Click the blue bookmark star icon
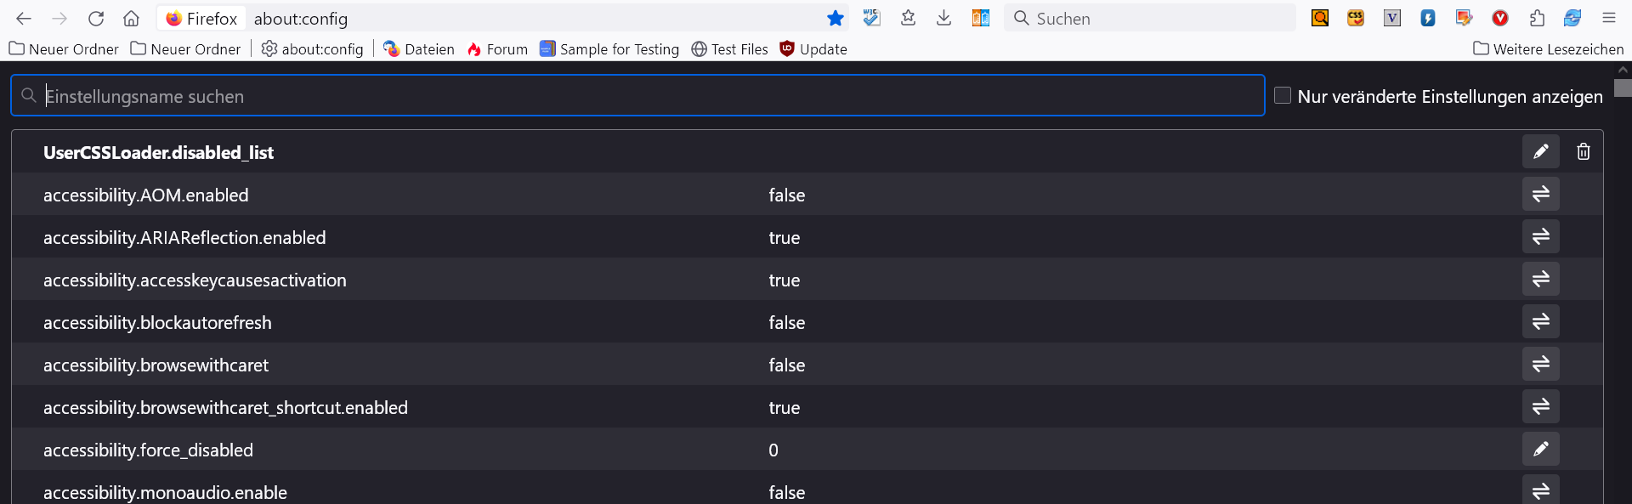This screenshot has width=1632, height=504. pyautogui.click(x=836, y=19)
